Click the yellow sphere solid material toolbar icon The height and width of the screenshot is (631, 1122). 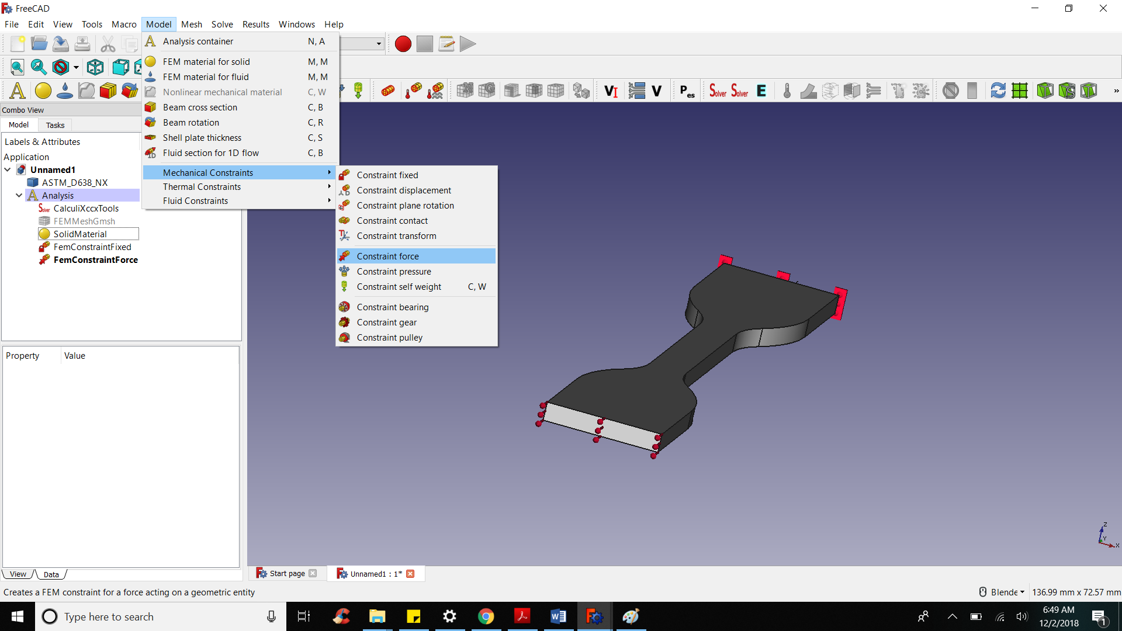(x=43, y=91)
